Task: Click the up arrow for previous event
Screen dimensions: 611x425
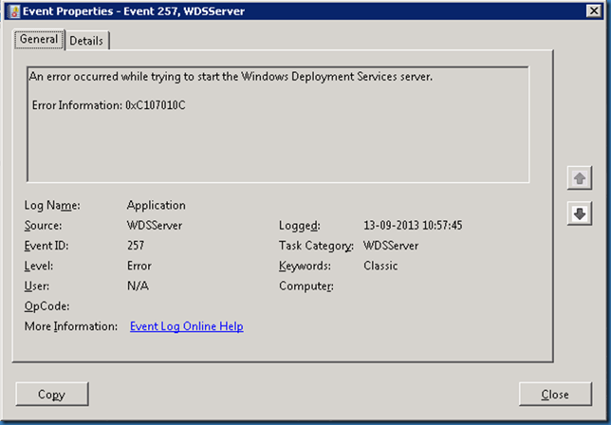Action: tap(578, 178)
